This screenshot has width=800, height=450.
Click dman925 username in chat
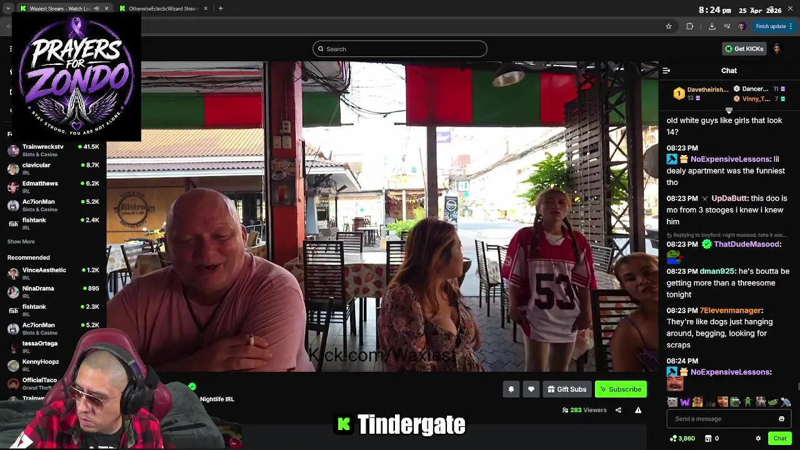click(x=717, y=271)
